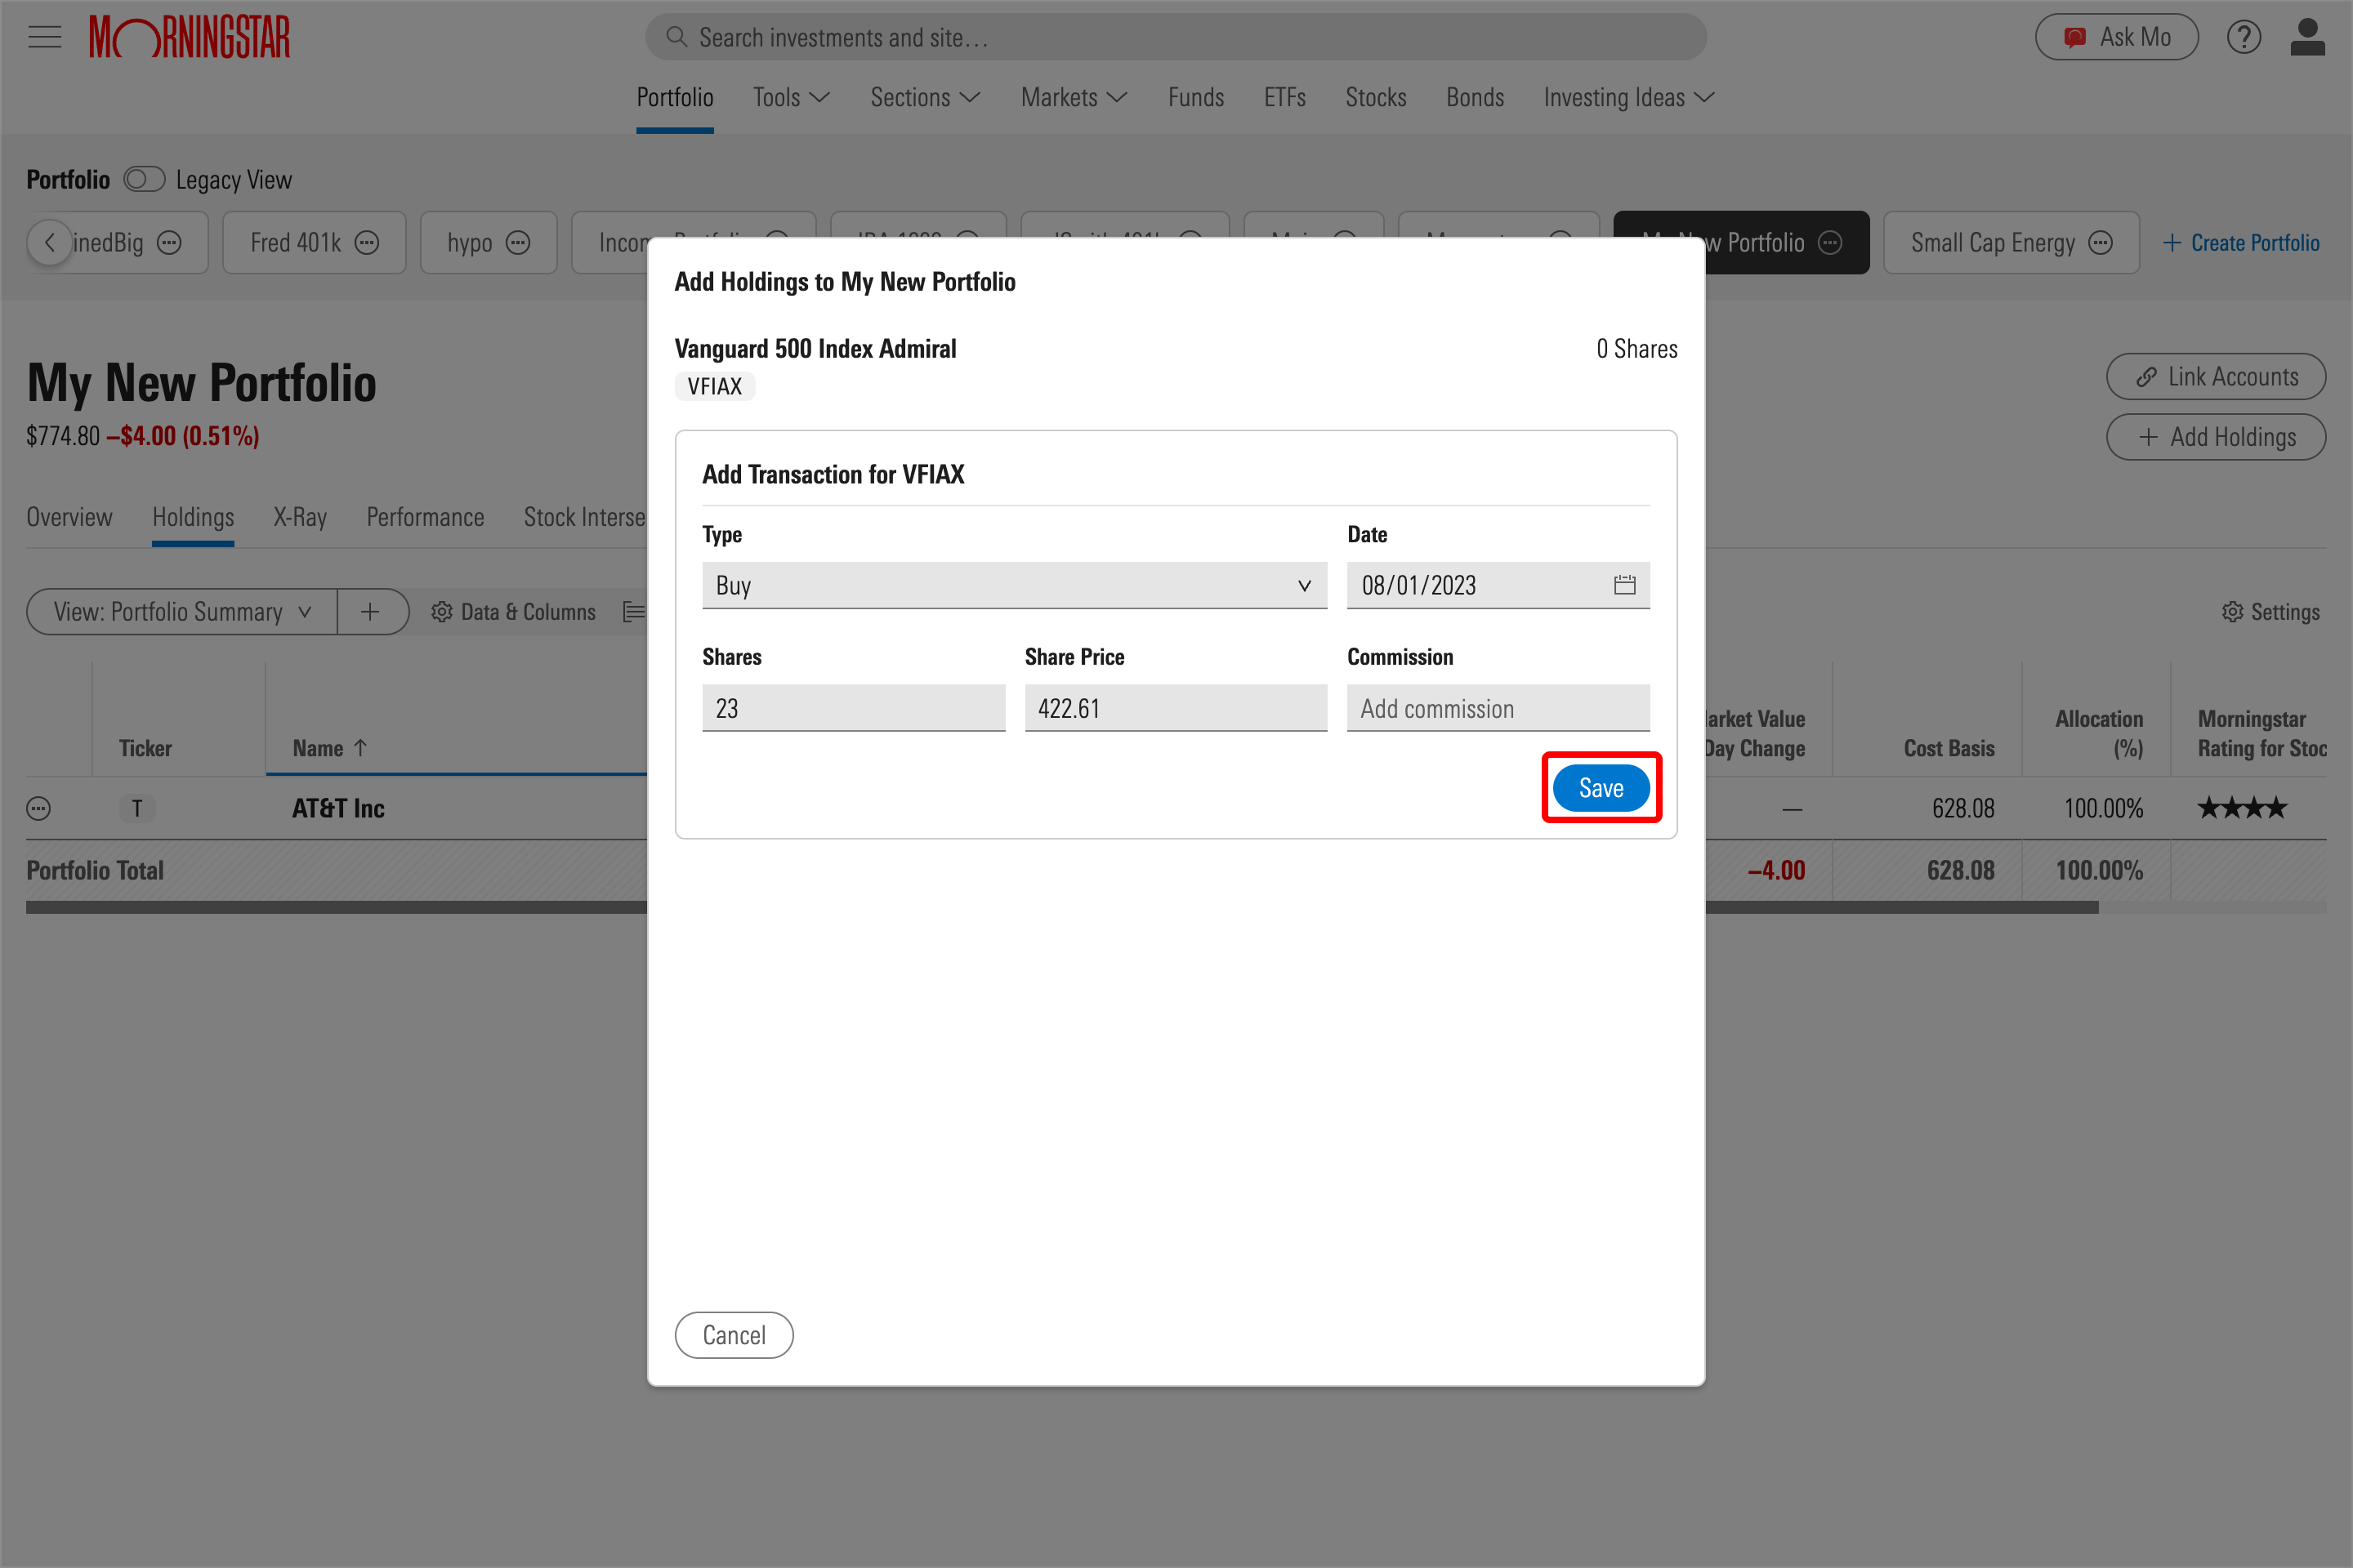Click Cancel to dismiss the dialog

[x=734, y=1335]
